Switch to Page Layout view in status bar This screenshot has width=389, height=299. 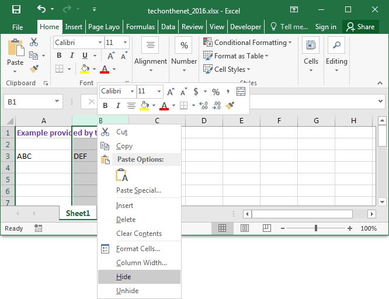click(x=244, y=228)
